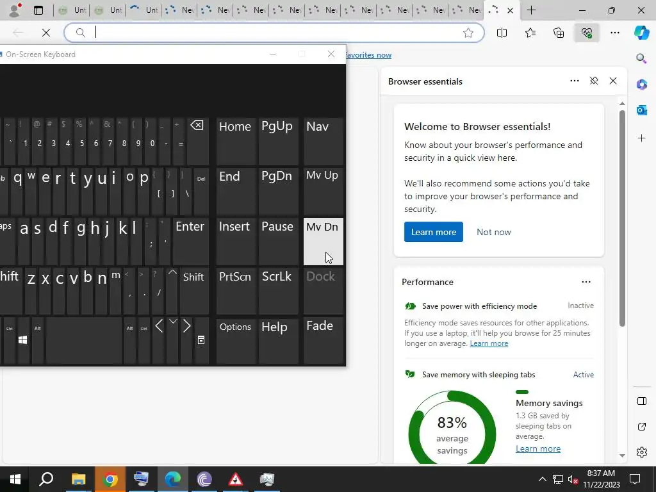Open a new tab with plus button
The width and height of the screenshot is (656, 492).
click(x=531, y=10)
